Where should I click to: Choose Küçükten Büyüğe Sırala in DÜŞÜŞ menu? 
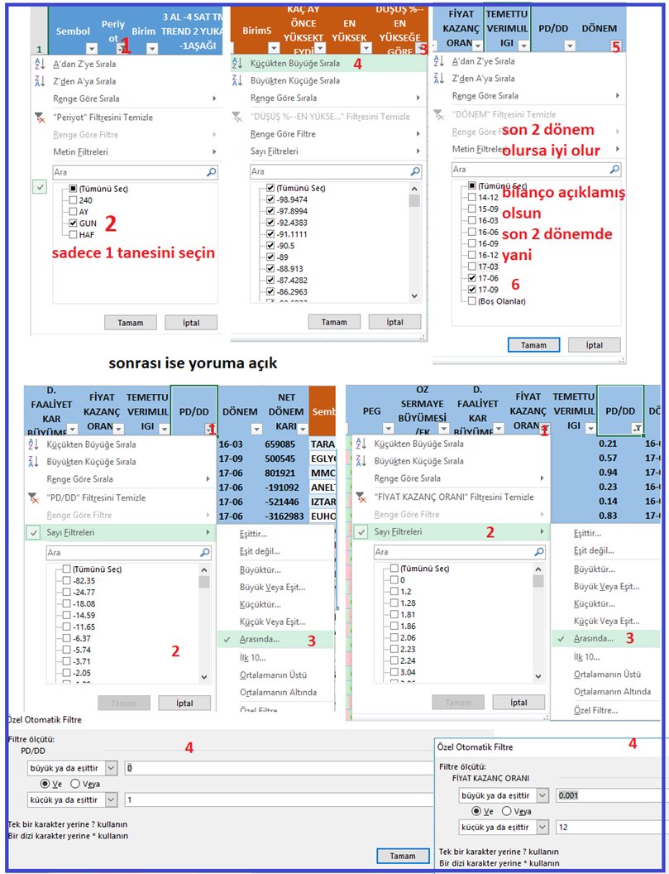(328, 63)
